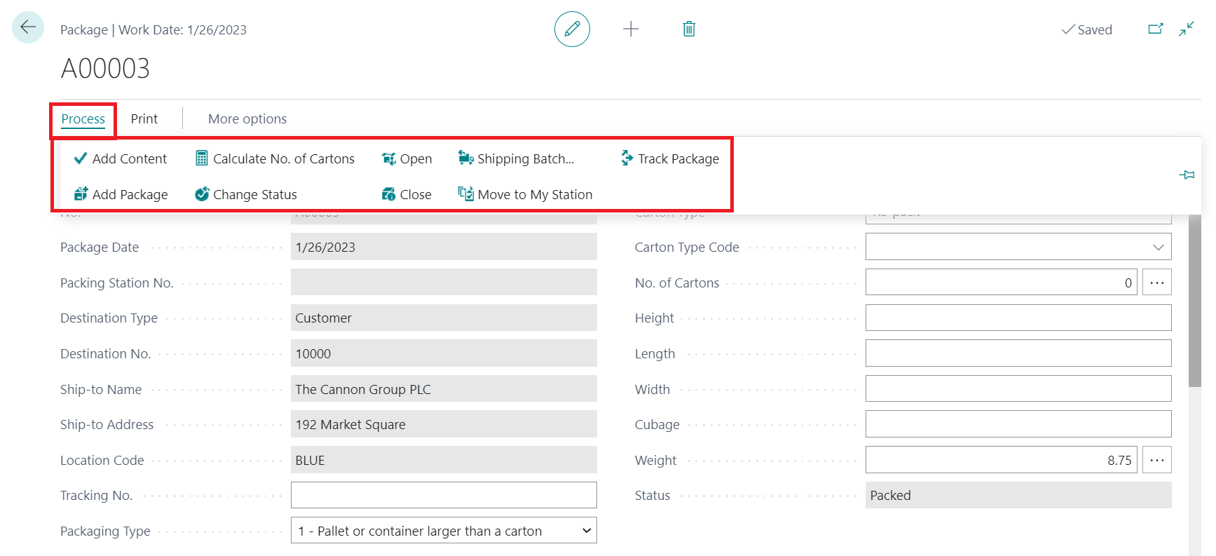The width and height of the screenshot is (1216, 556).
Task: Click the back arrow button
Action: click(x=28, y=28)
